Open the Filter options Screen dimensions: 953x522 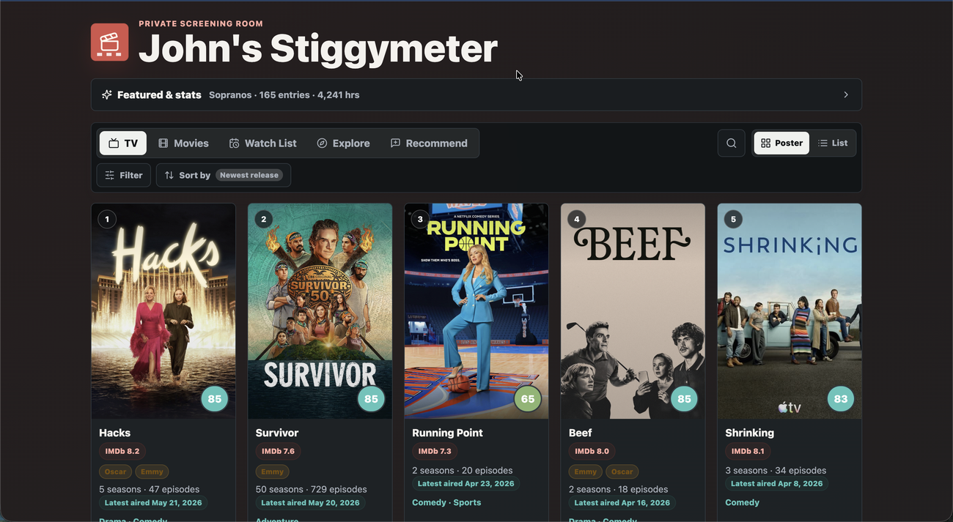click(124, 176)
